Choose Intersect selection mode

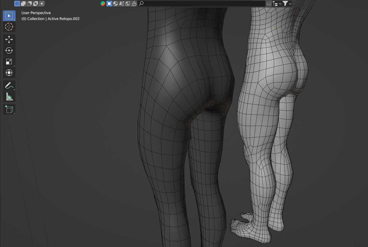(42, 4)
